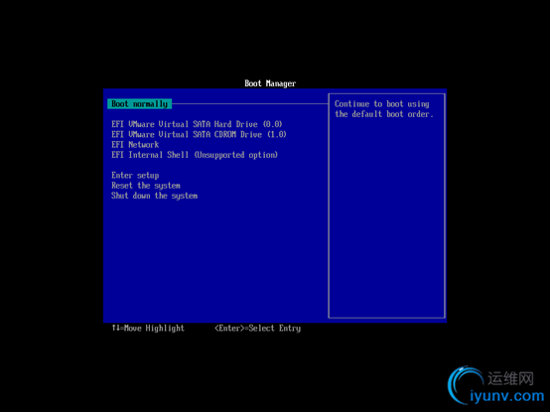
Task: Click the <Enter>=Select Entry hint
Action: pyautogui.click(x=258, y=329)
